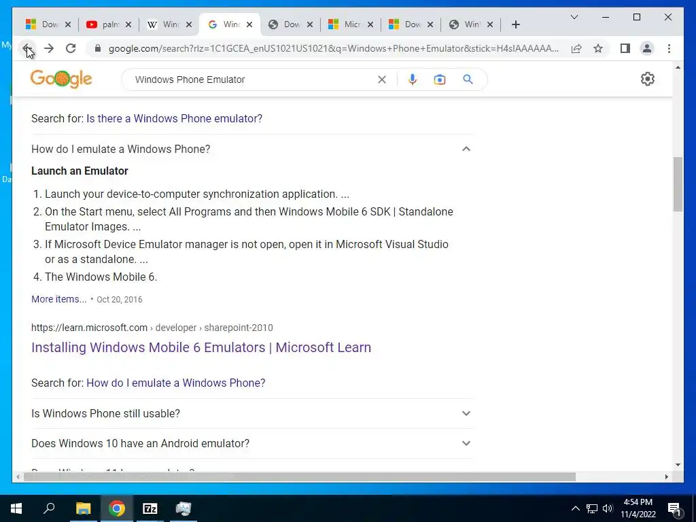Viewport: 696px width, 522px height.
Task: Close the Wikipedia tab
Action: (189, 24)
